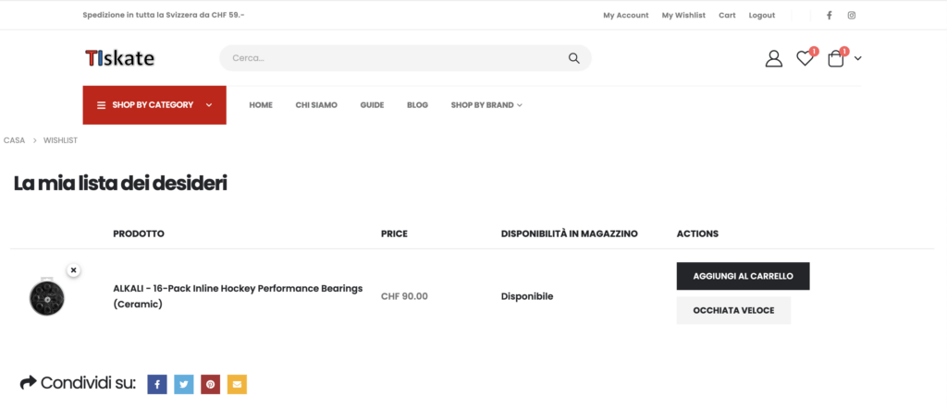Open the user account icon
The image size is (947, 407).
774,58
